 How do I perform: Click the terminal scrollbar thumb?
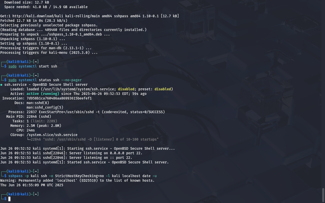pyautogui.click(x=323, y=195)
